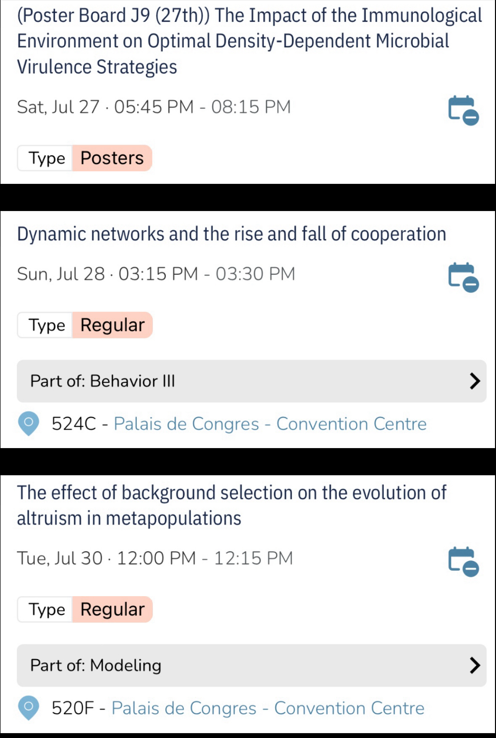
Task: Remove the poster session from schedule
Action: tap(463, 110)
